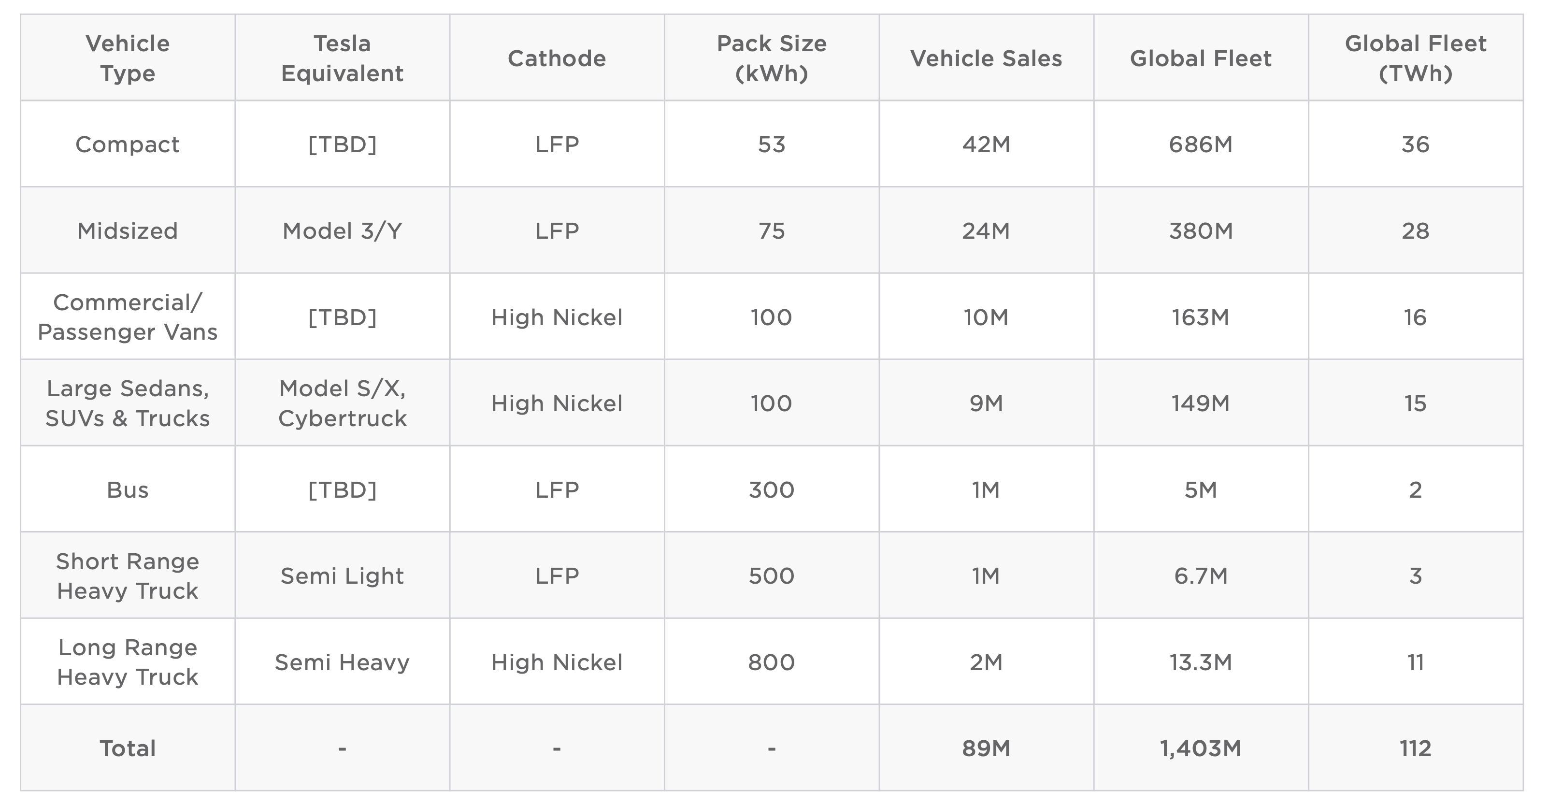
Task: Select the 112 total TWh cell
Action: click(1415, 748)
